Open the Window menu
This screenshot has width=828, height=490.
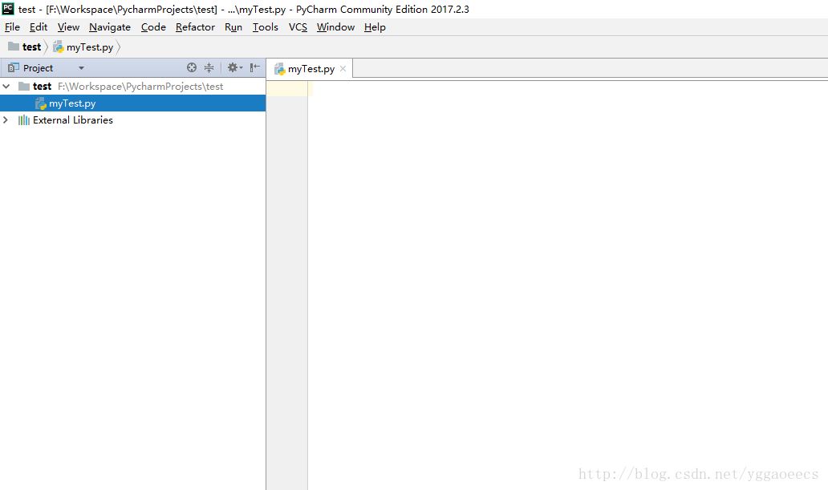(x=335, y=27)
